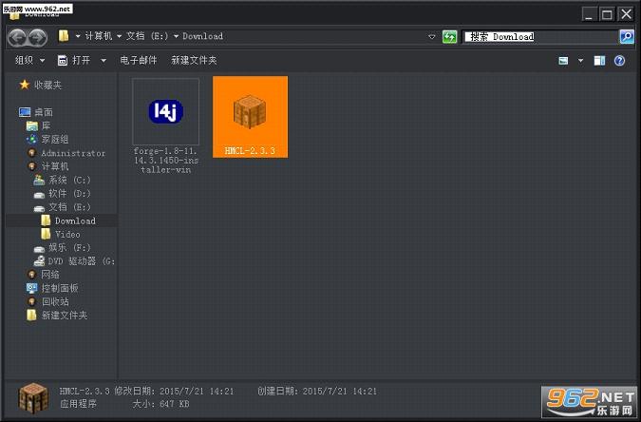Click the 计算机 breadcrumb segment
The image size is (641, 422).
[x=98, y=36]
